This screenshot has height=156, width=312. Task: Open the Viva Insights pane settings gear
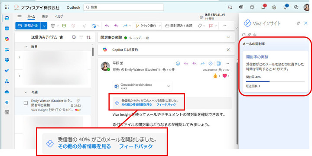pyautogui.click(x=255, y=35)
